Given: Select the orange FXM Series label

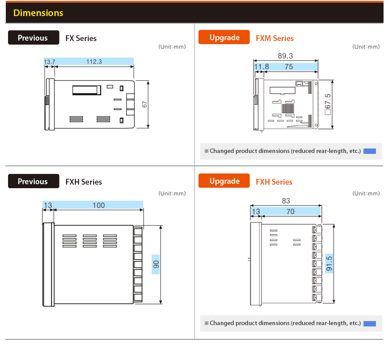Looking at the screenshot, I should coord(275,38).
